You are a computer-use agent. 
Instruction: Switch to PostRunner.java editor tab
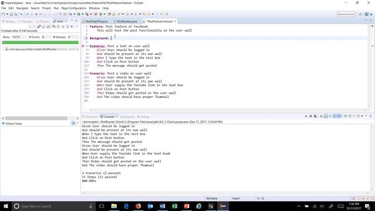(127, 21)
